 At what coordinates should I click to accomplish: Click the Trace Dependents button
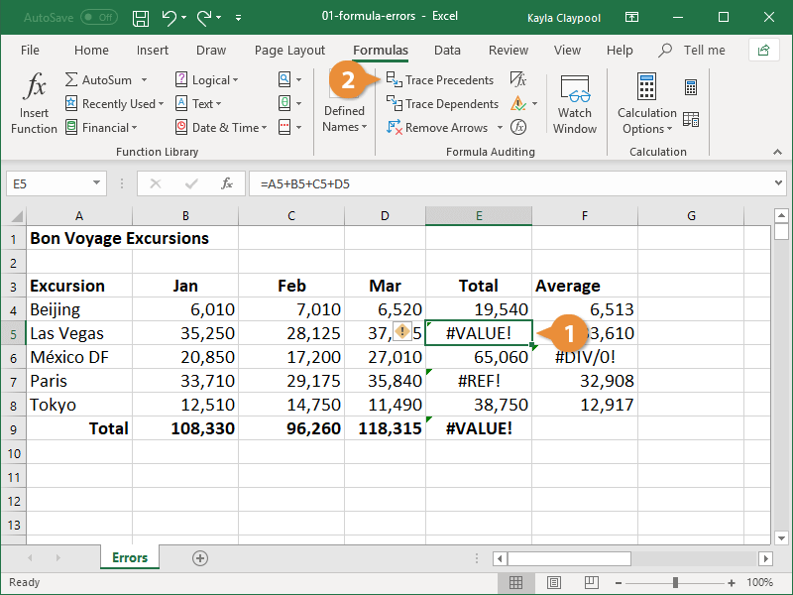[x=442, y=104]
